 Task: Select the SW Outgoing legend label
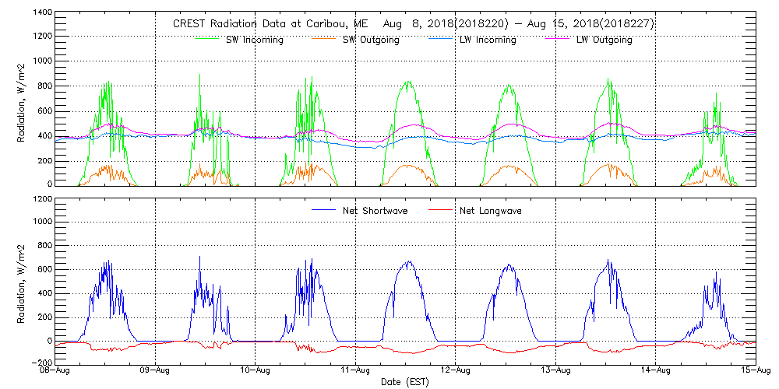371,40
